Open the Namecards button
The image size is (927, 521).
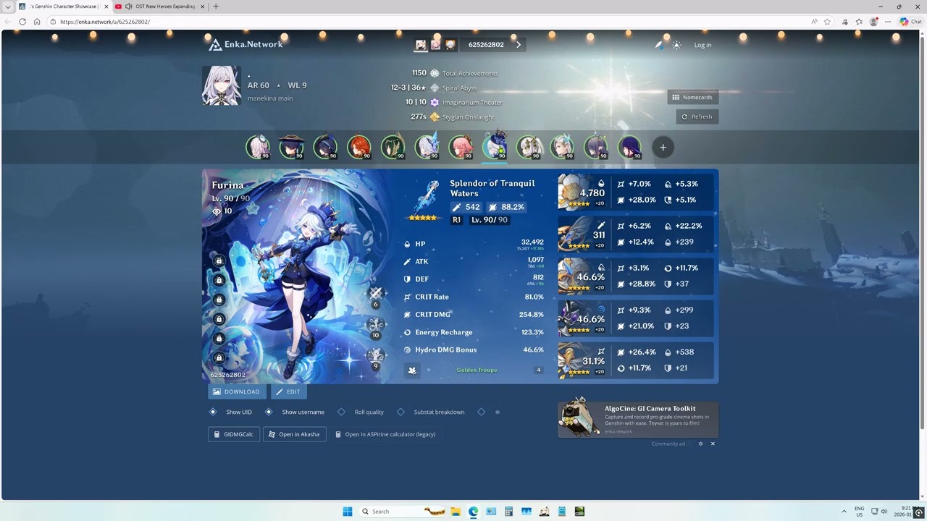click(692, 97)
